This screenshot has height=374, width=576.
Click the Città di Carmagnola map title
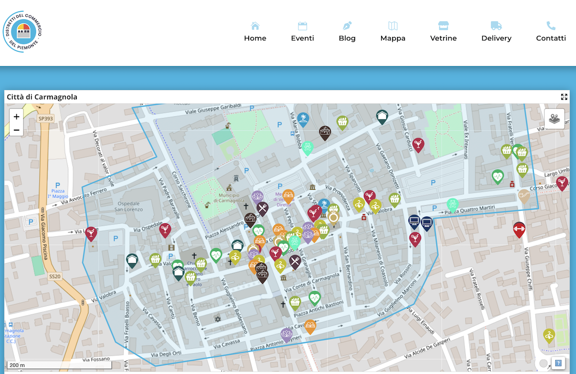point(42,97)
